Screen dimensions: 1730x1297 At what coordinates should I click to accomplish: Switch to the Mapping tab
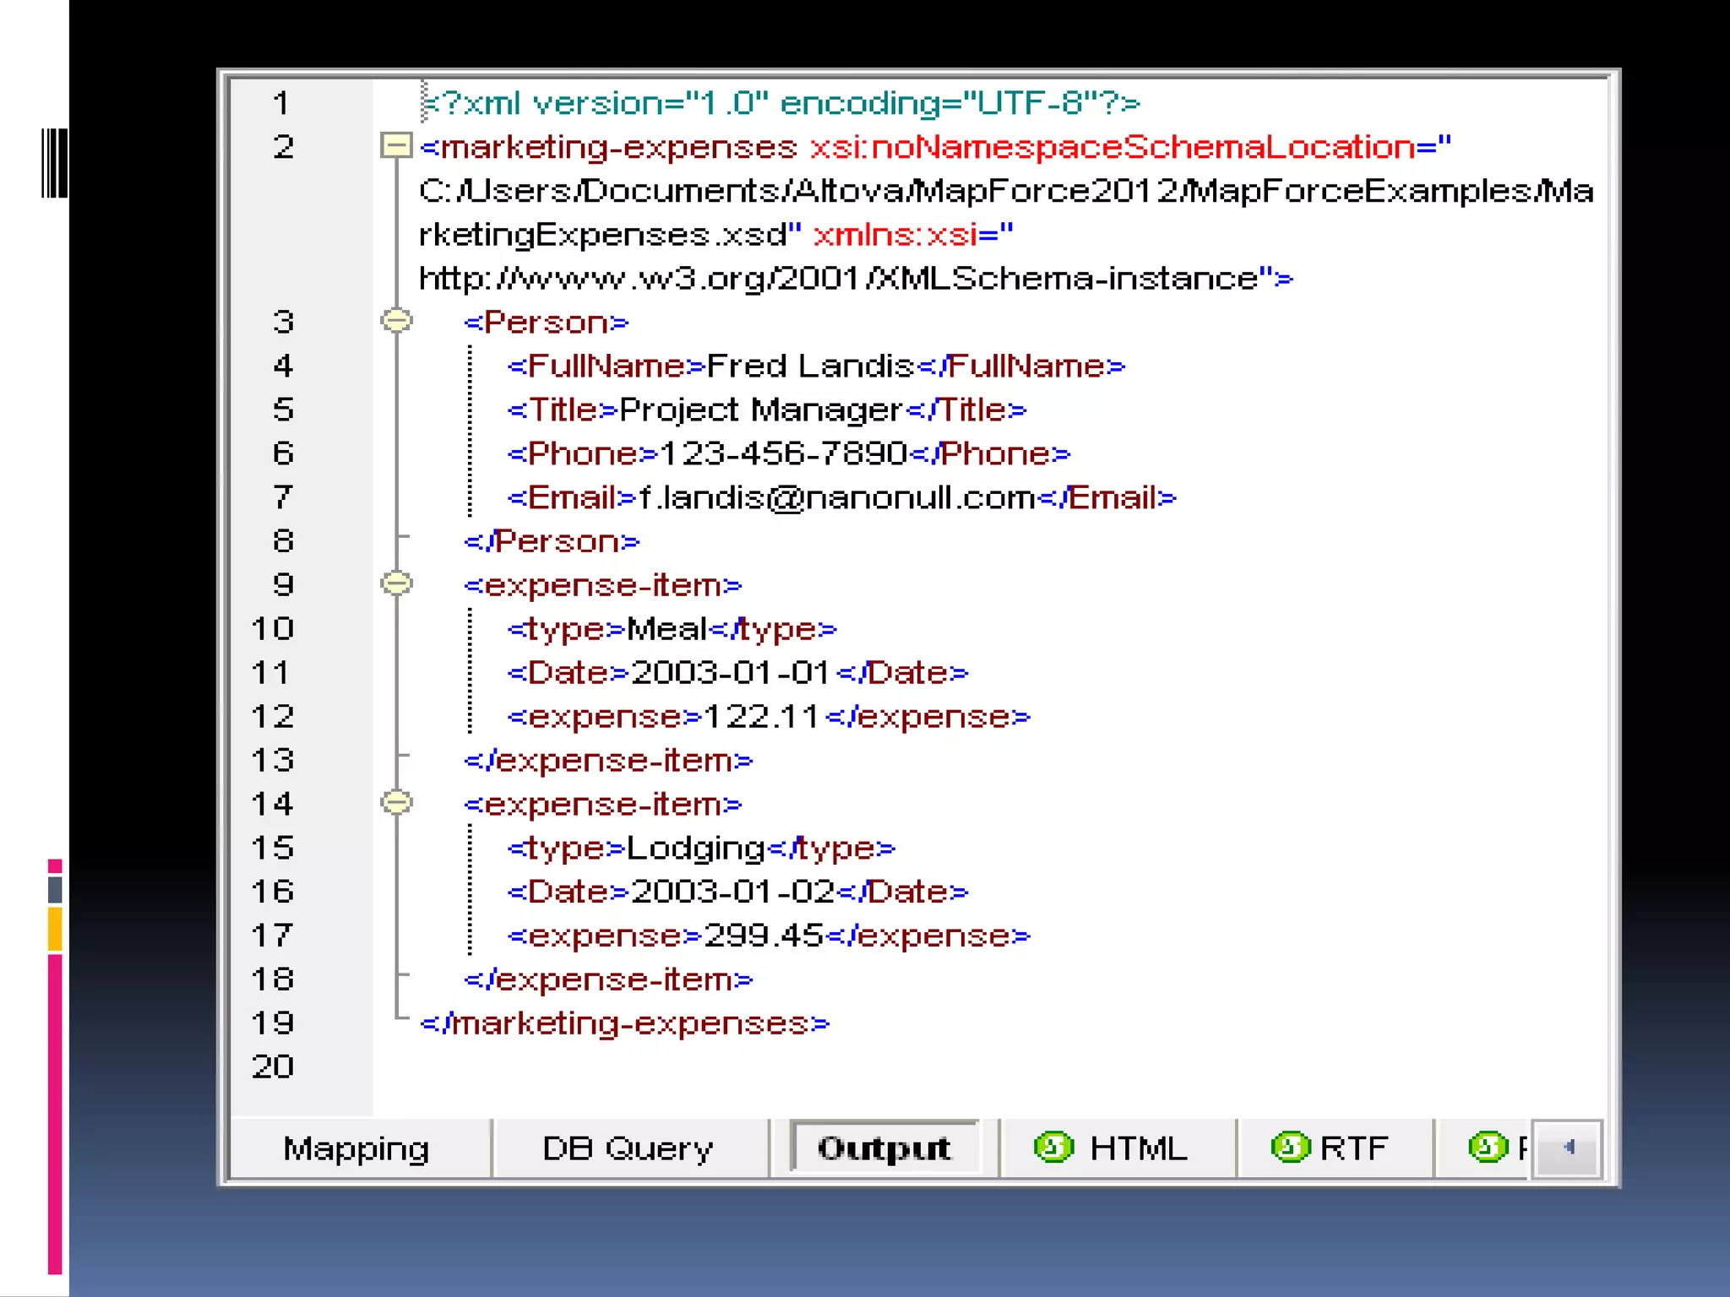tap(356, 1148)
